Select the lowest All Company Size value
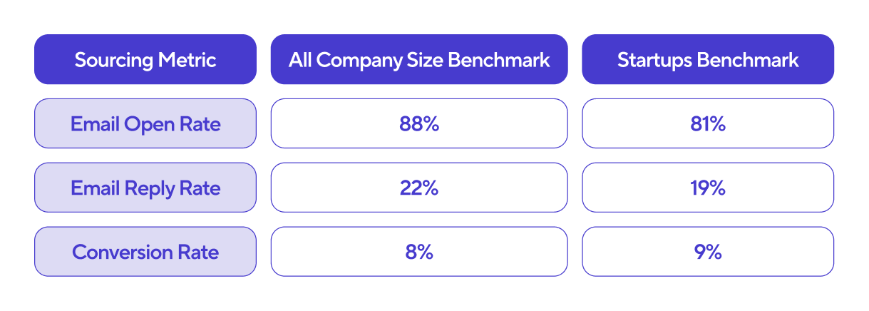 pos(419,252)
